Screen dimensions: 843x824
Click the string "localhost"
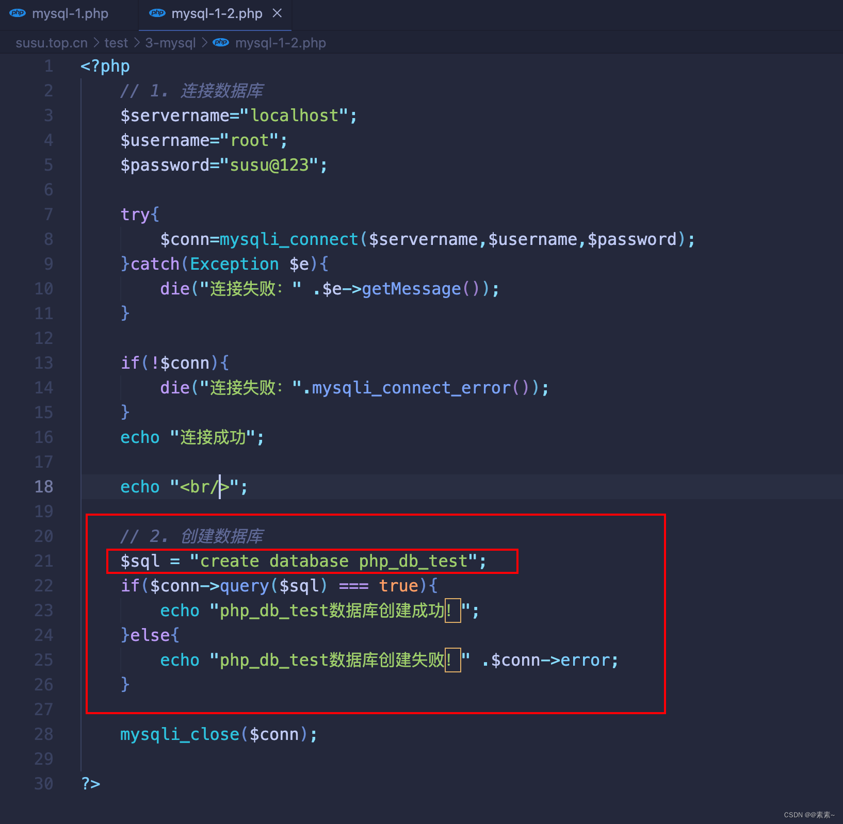tap(295, 116)
